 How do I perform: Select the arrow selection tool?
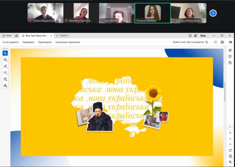pyautogui.click(x=5, y=53)
